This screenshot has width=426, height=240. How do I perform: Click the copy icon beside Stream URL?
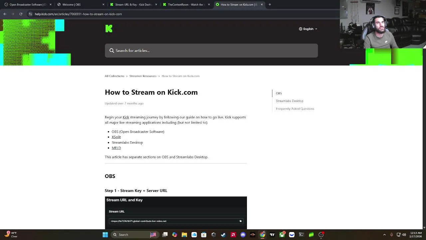click(240, 221)
